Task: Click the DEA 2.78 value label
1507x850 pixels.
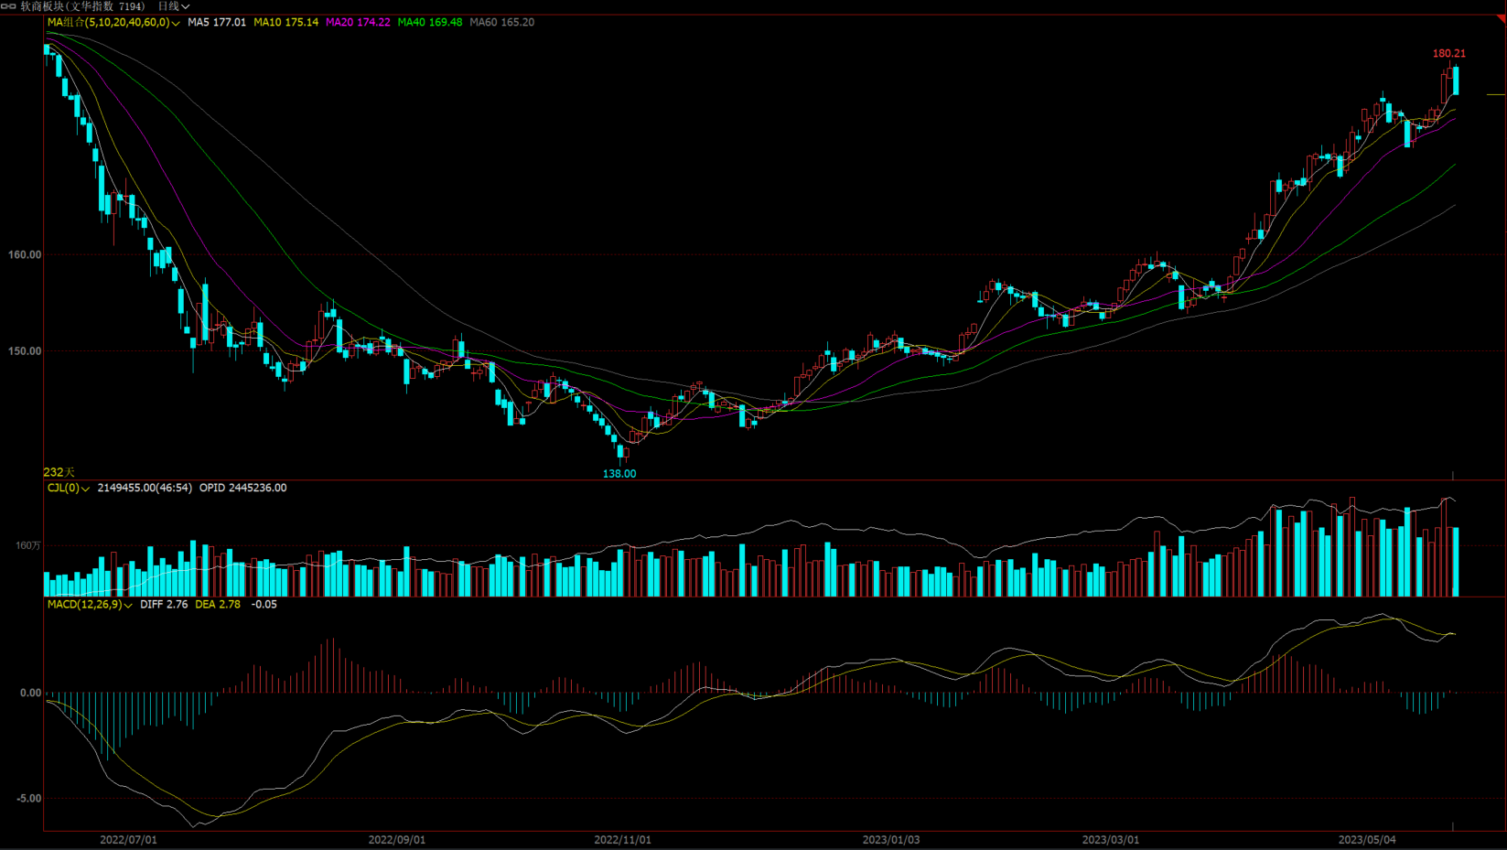Action: coord(218,604)
